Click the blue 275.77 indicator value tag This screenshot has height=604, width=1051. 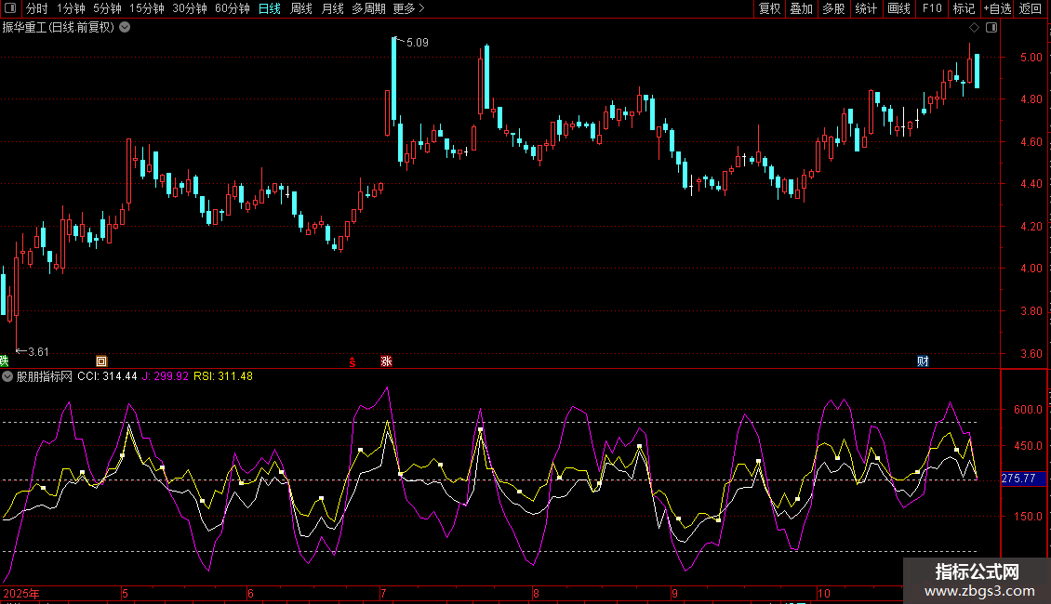point(1019,479)
